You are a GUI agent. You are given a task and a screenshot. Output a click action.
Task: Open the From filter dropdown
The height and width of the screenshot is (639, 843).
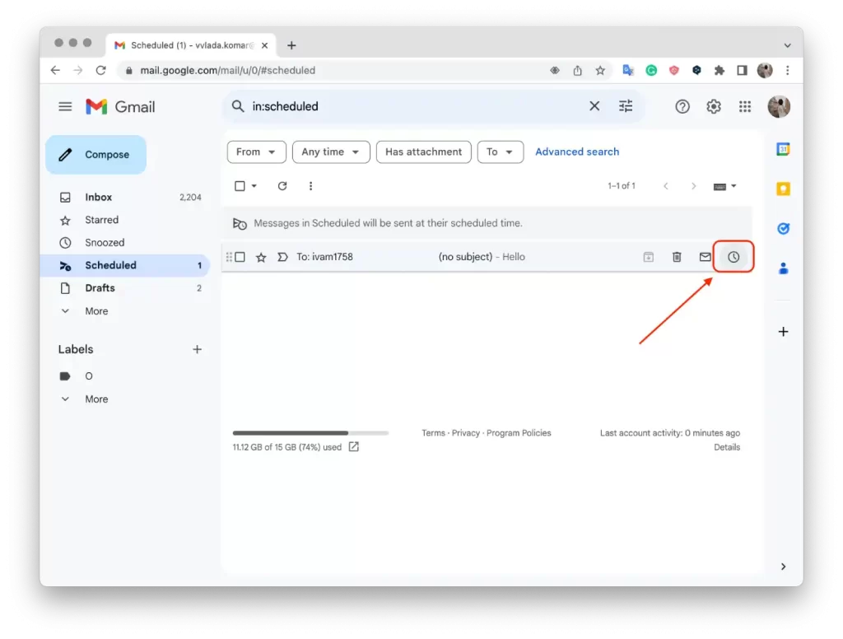click(257, 152)
